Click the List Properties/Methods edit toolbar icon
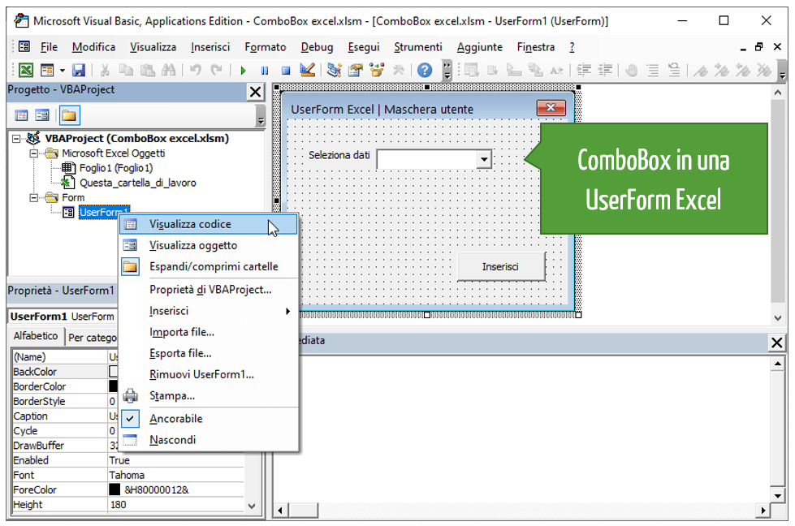The width and height of the screenshot is (795, 526). coord(471,70)
